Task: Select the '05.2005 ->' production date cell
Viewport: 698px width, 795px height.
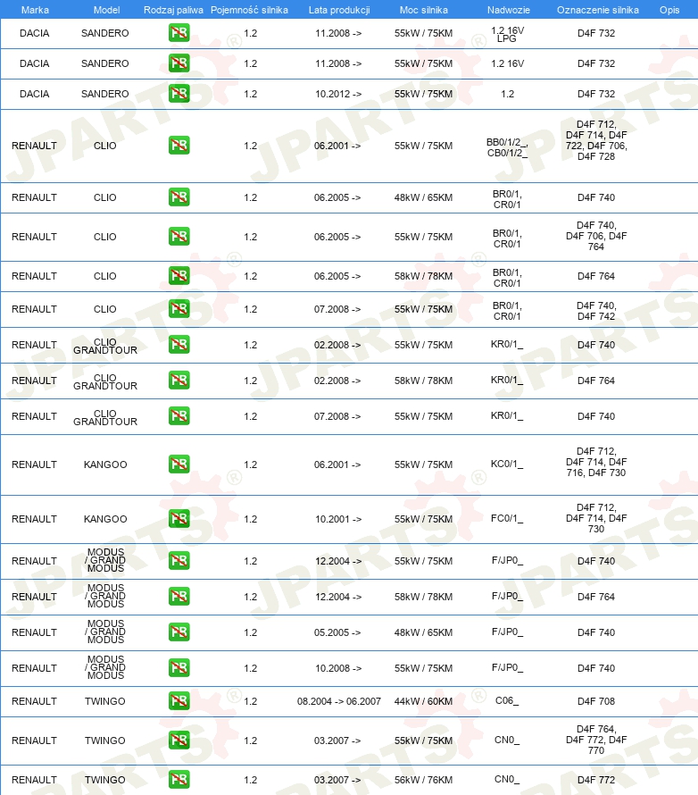Action: (338, 632)
